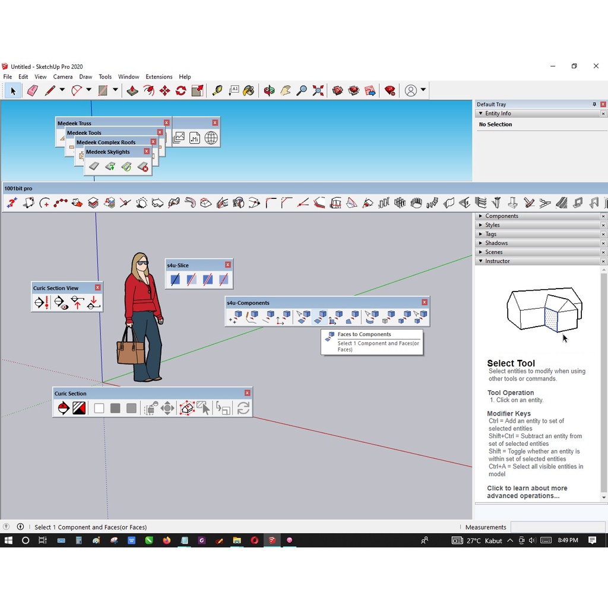Screen dimensions: 608x608
Task: Click first s4u-Components icon
Action: click(x=235, y=316)
